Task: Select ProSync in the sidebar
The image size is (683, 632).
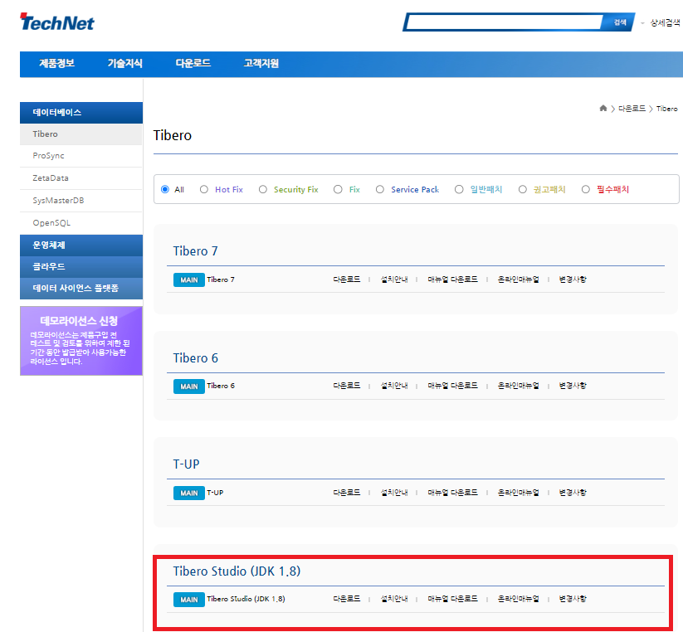Action: [81, 156]
